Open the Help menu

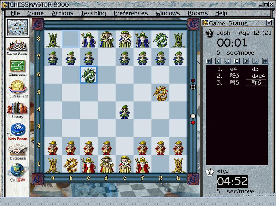click(221, 13)
